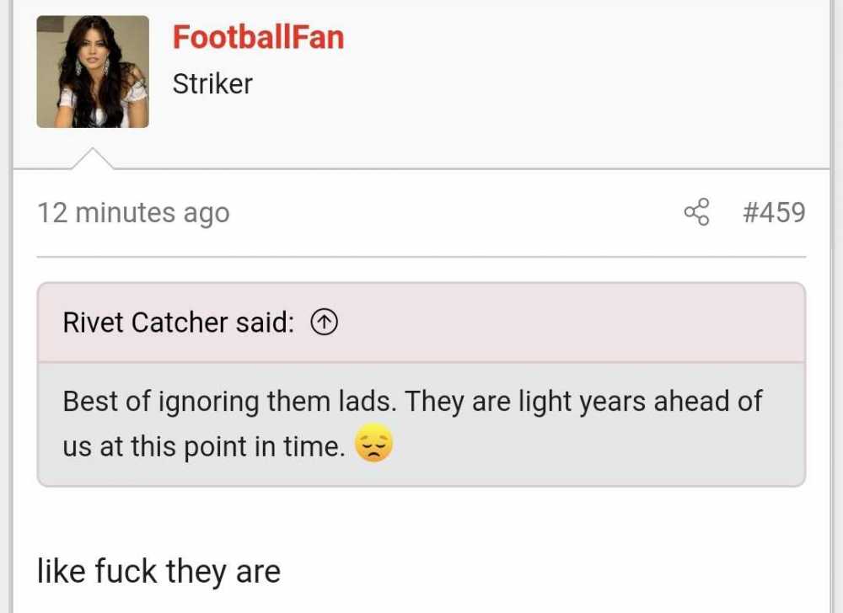Click the pink quote header bar's empty area

pos(570,322)
